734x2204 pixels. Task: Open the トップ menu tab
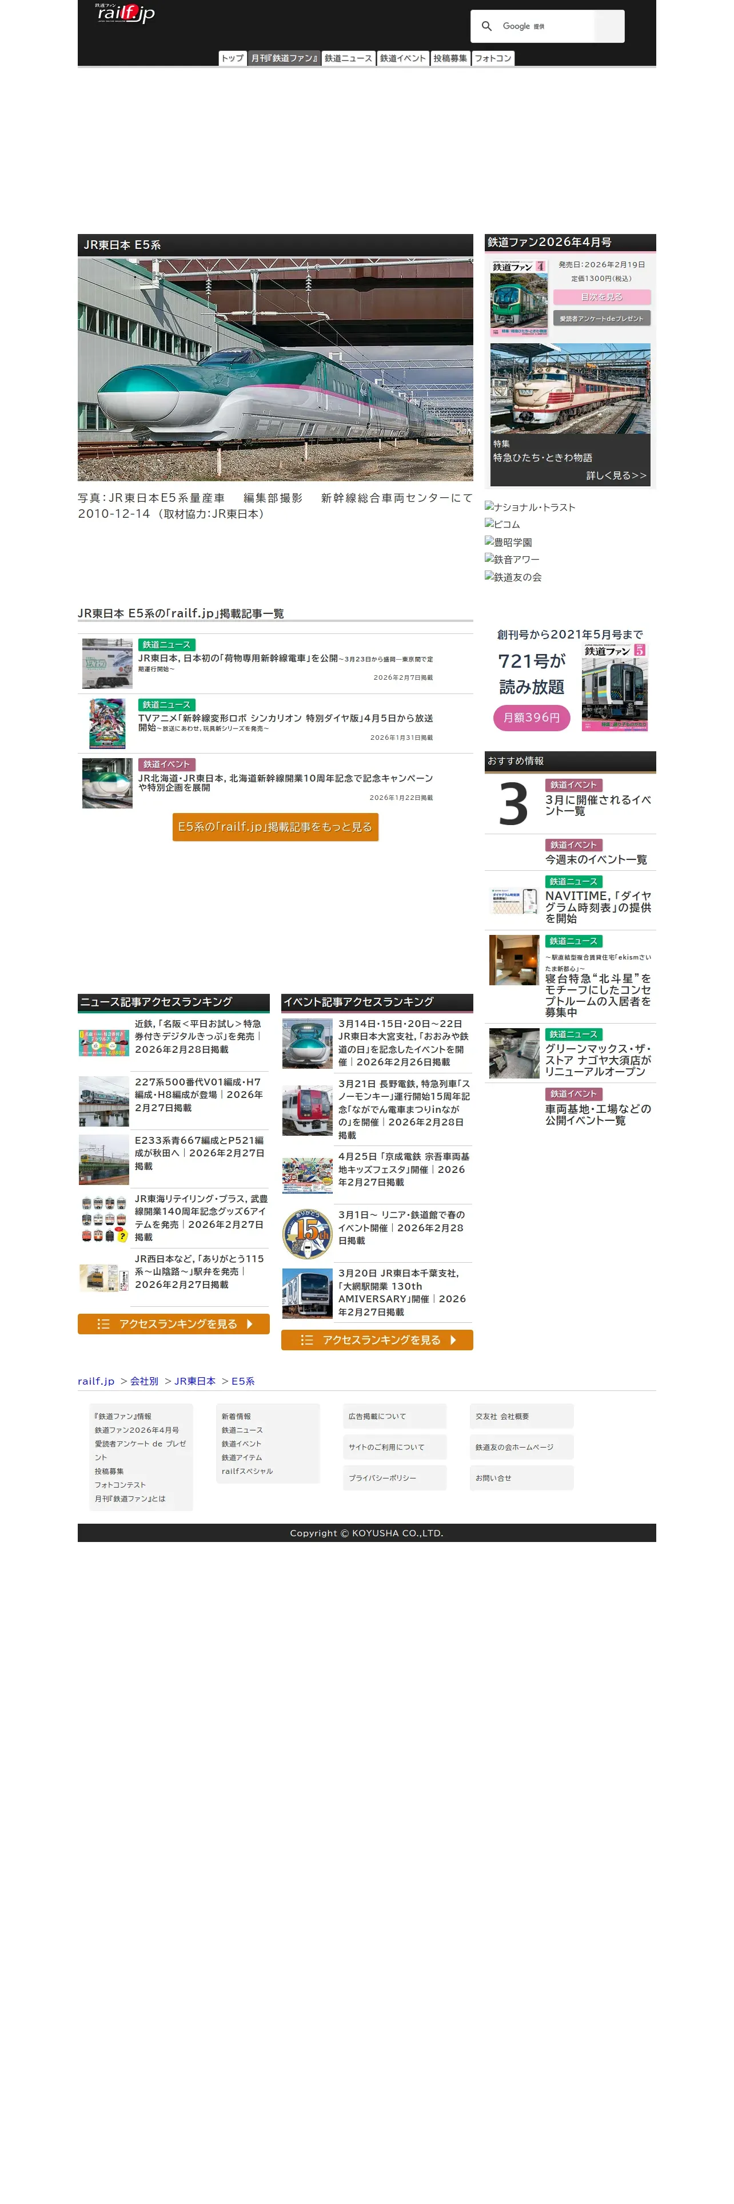coord(233,58)
